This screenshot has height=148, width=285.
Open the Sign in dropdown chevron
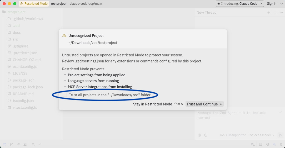point(281,4)
